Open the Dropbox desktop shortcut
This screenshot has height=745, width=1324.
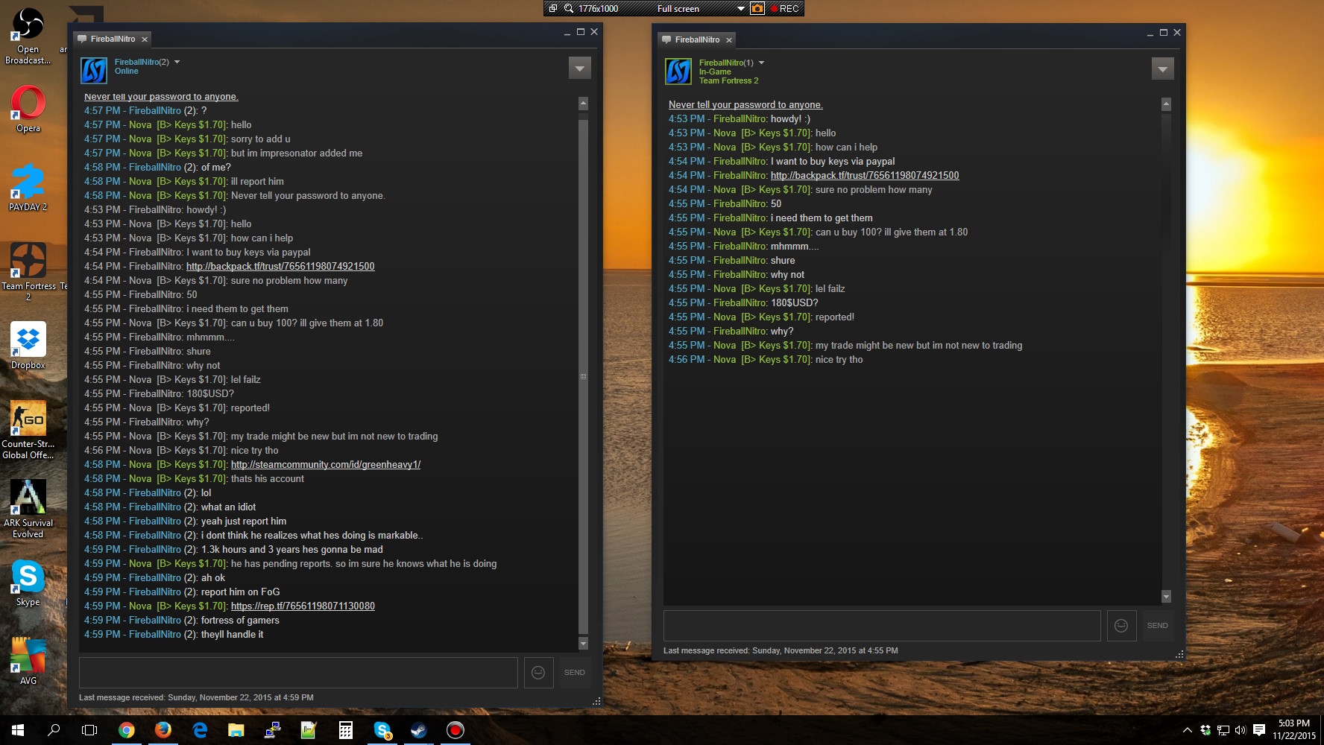click(x=28, y=340)
